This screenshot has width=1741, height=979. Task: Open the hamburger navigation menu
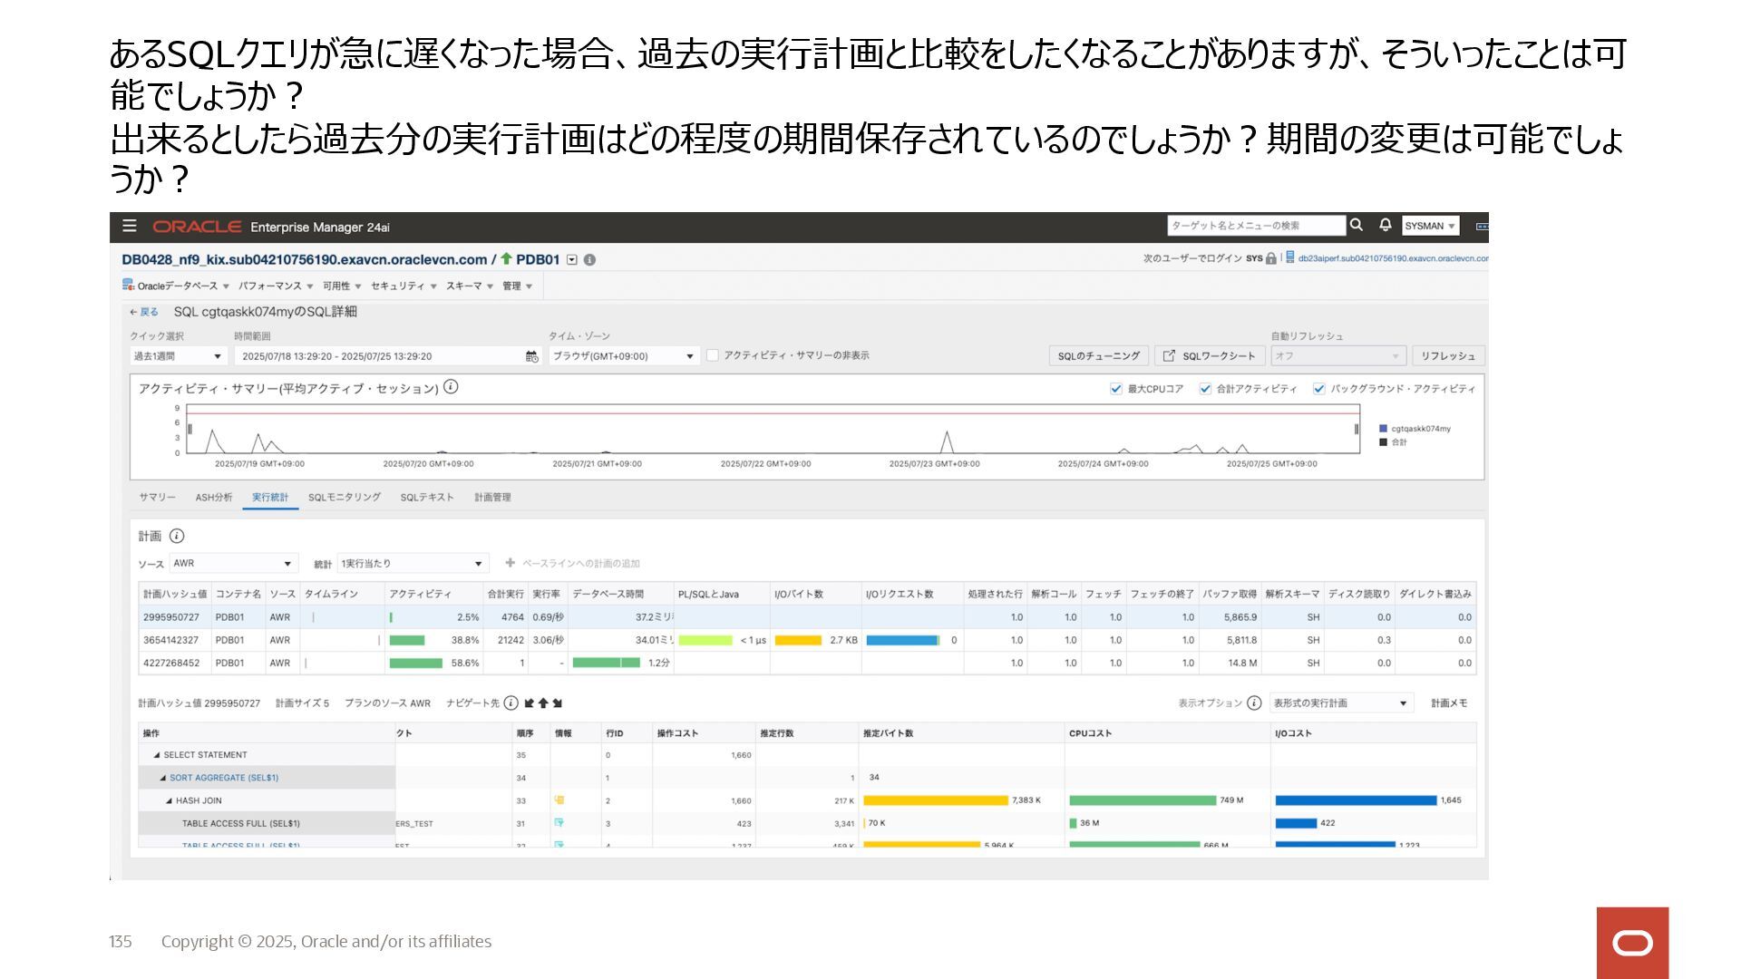(130, 226)
